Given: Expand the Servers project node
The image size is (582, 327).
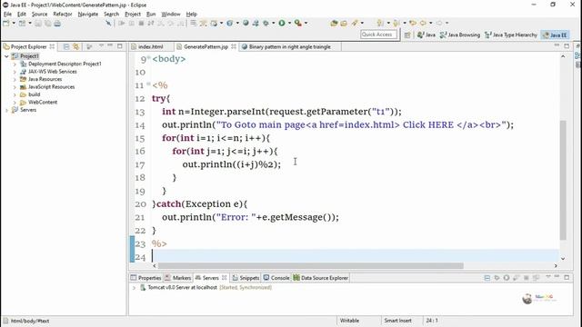Looking at the screenshot, I should click(6, 110).
